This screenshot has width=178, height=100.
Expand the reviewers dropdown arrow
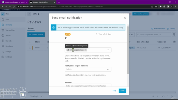point(108,50)
